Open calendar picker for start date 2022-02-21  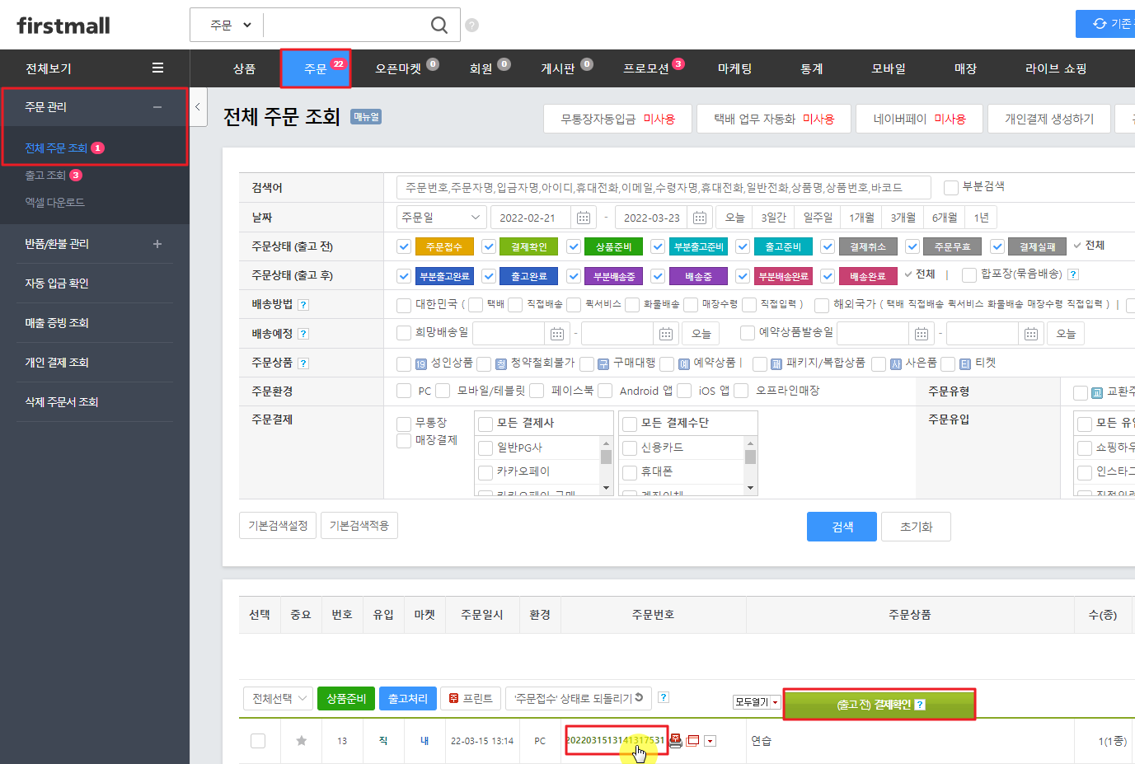583,218
